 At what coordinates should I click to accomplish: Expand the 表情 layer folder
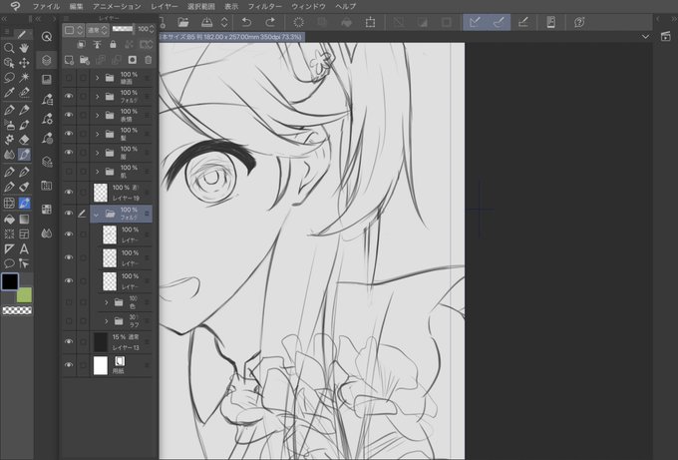98,115
